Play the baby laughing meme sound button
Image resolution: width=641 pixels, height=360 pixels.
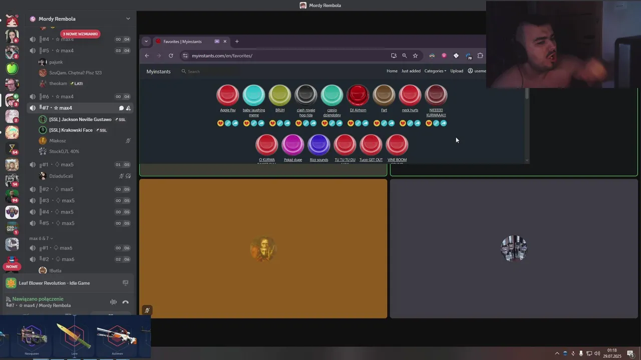tap(254, 95)
